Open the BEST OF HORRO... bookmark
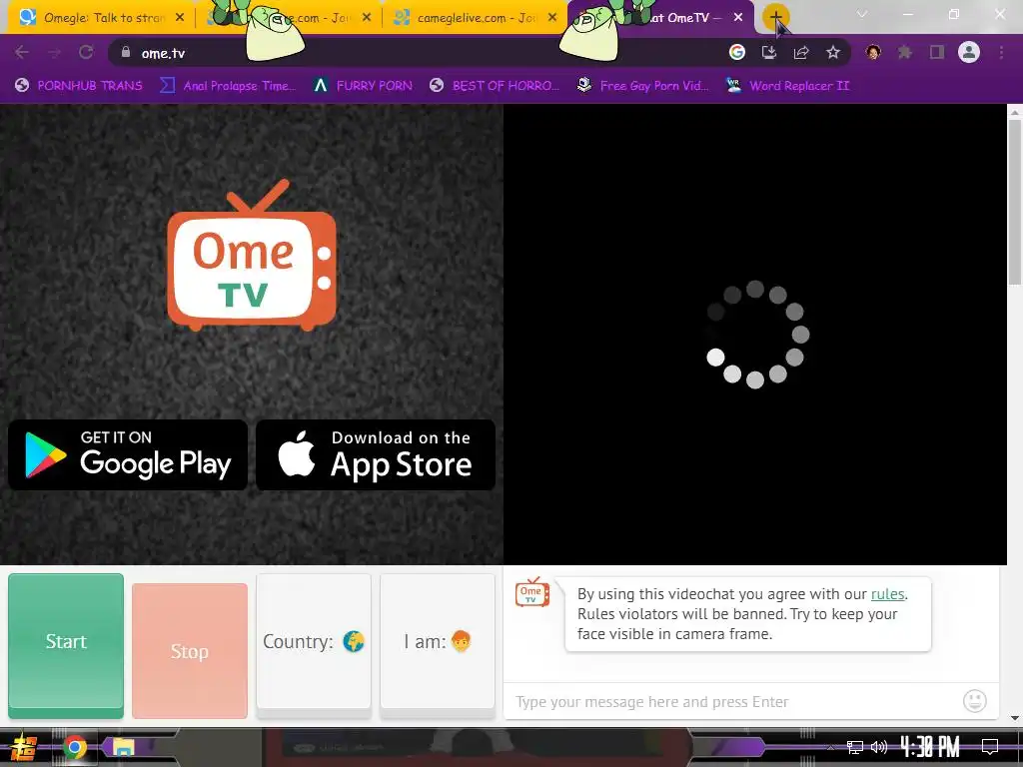The image size is (1023, 767). tap(496, 86)
